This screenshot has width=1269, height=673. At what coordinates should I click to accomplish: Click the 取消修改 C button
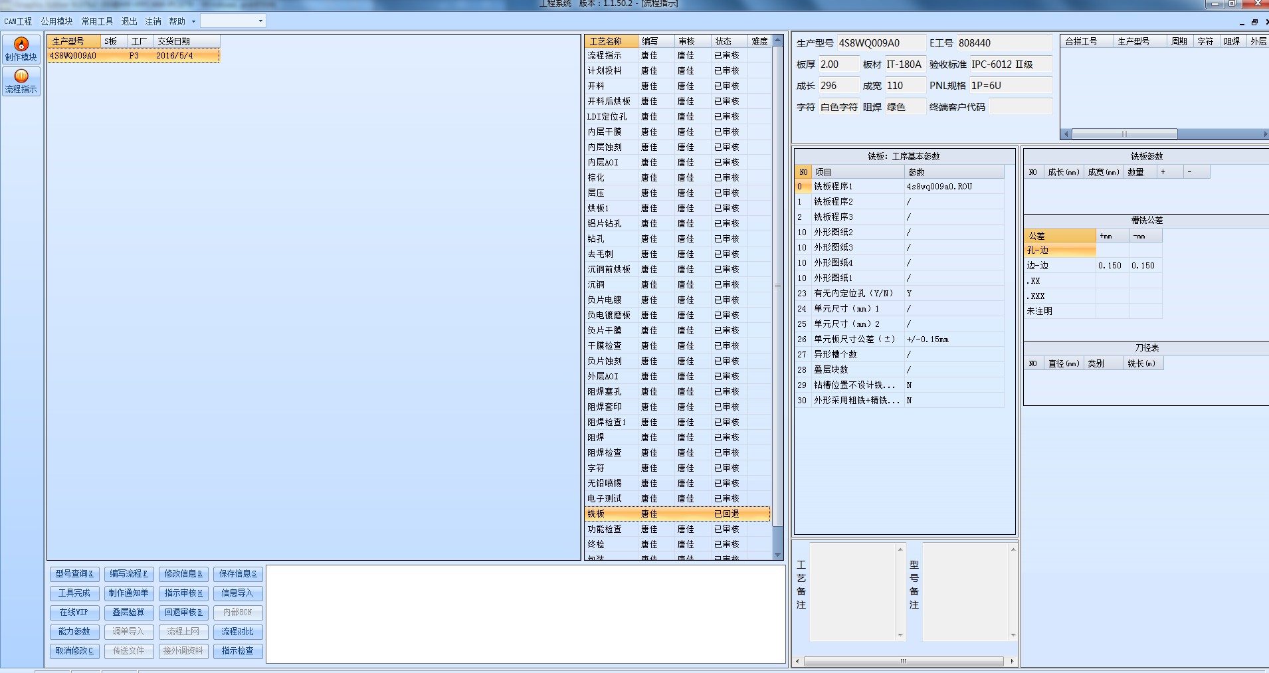click(x=74, y=651)
